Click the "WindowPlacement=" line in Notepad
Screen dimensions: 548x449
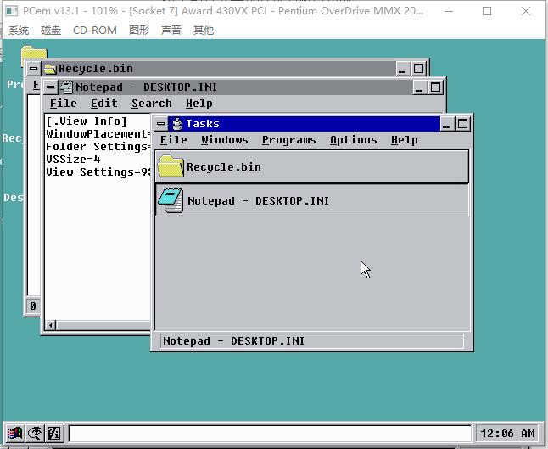[98, 134]
